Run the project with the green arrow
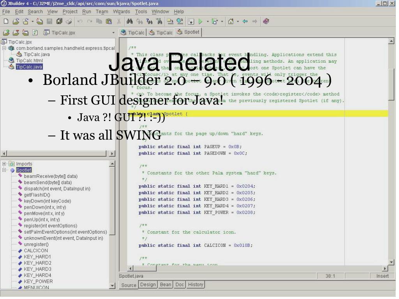 [x=201, y=22]
